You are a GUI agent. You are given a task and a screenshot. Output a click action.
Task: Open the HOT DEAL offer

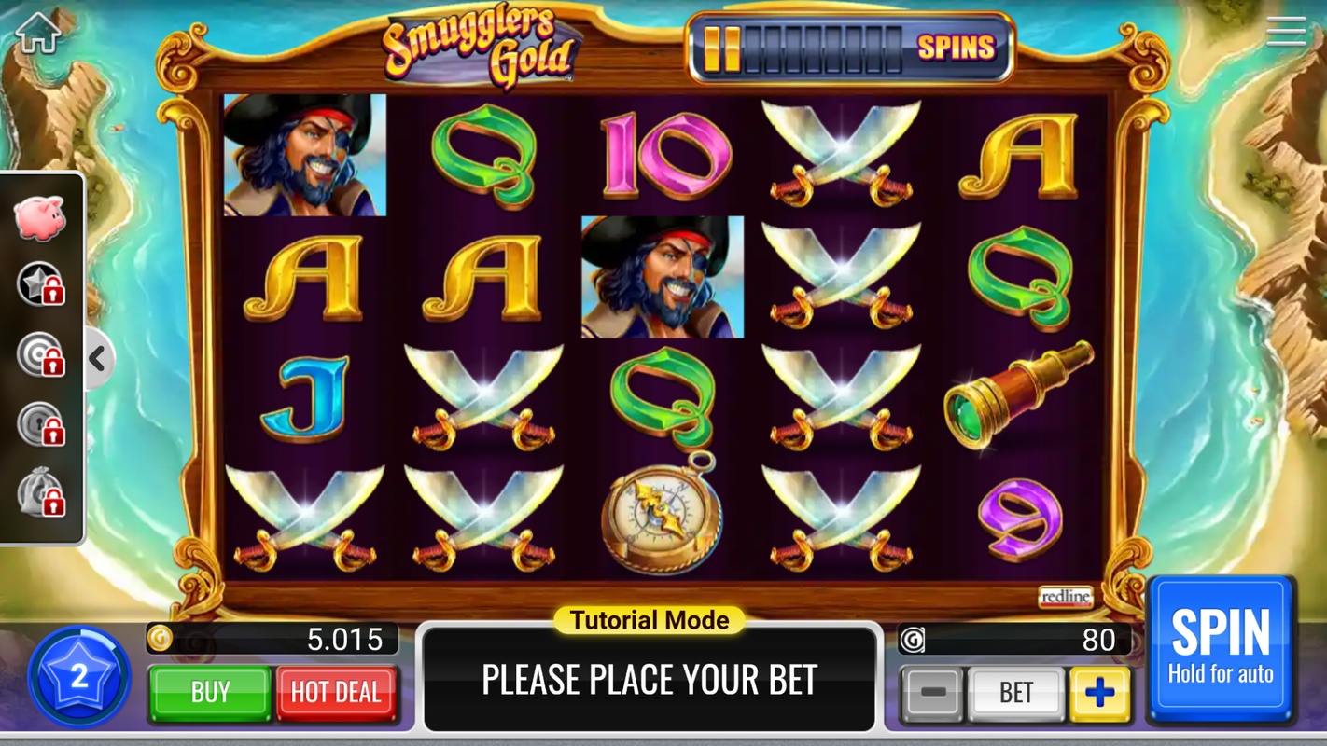click(x=336, y=692)
